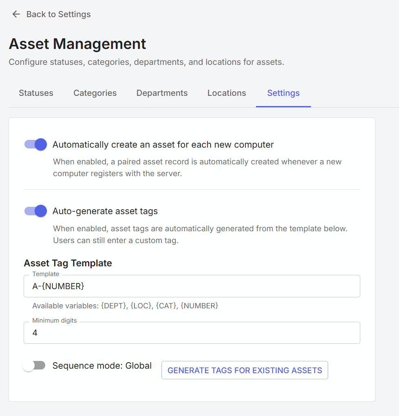The width and height of the screenshot is (399, 416).
Task: Select the Departments tab
Action: (x=162, y=93)
